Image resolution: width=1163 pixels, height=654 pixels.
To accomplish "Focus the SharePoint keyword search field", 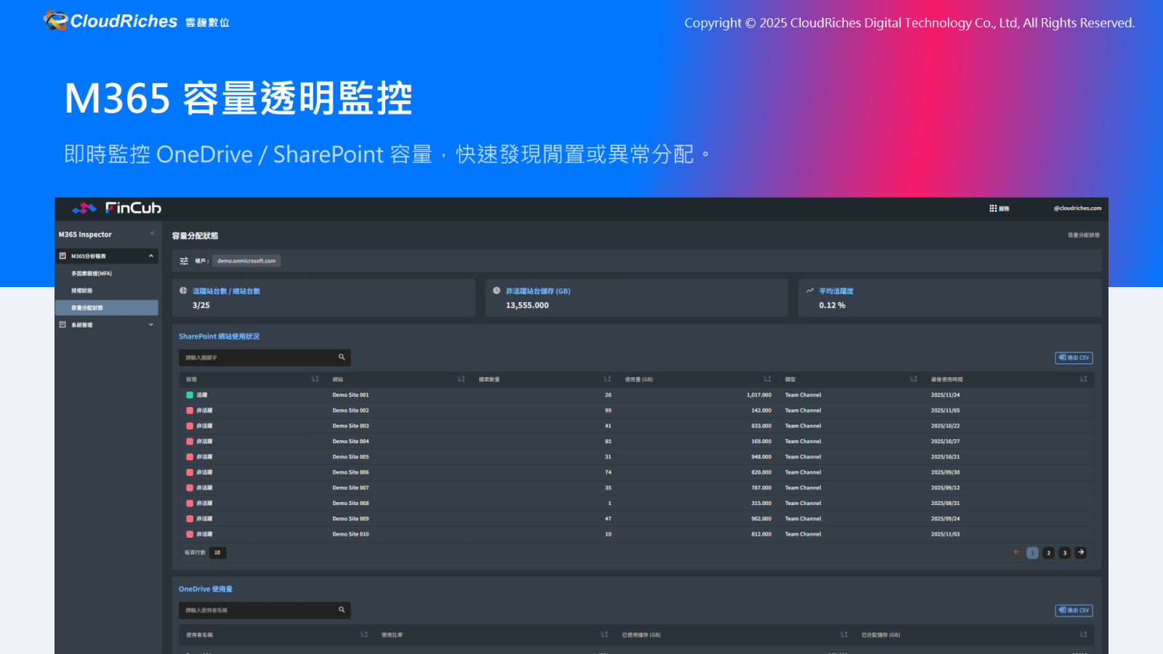I will (265, 358).
